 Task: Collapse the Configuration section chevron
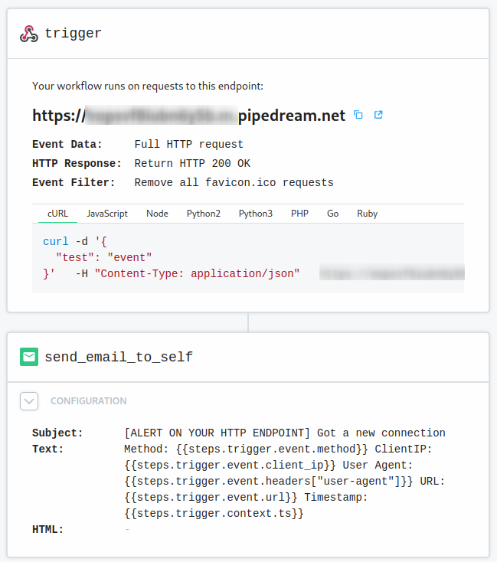point(29,400)
